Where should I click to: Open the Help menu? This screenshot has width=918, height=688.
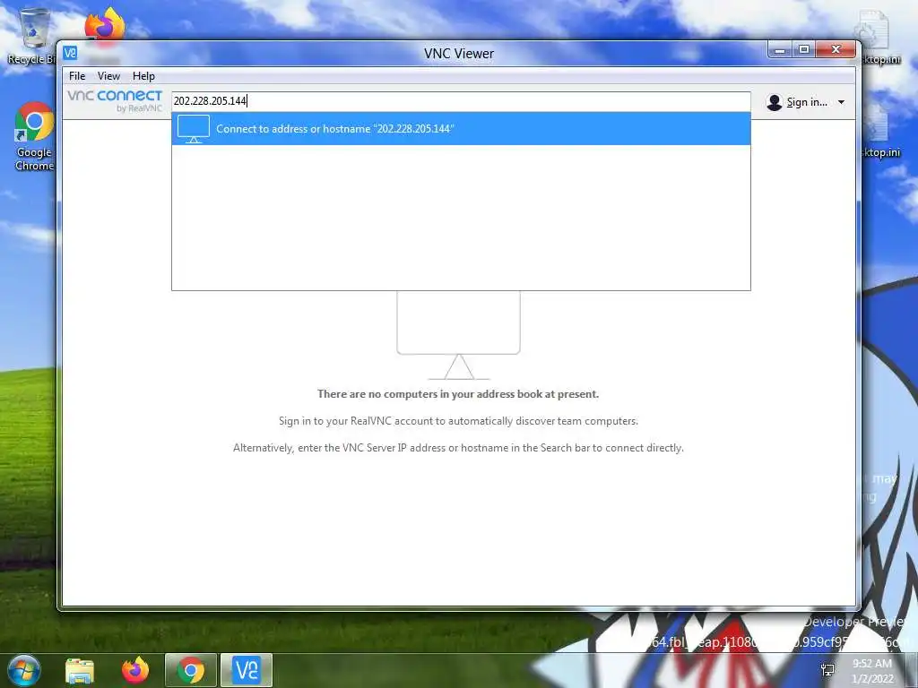[143, 76]
